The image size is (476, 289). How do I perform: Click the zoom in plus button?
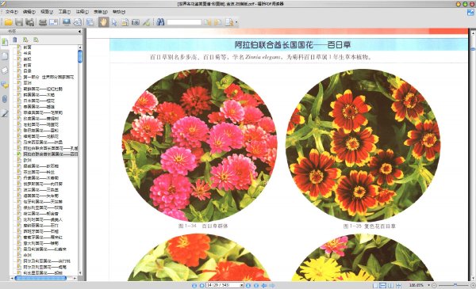click(473, 285)
